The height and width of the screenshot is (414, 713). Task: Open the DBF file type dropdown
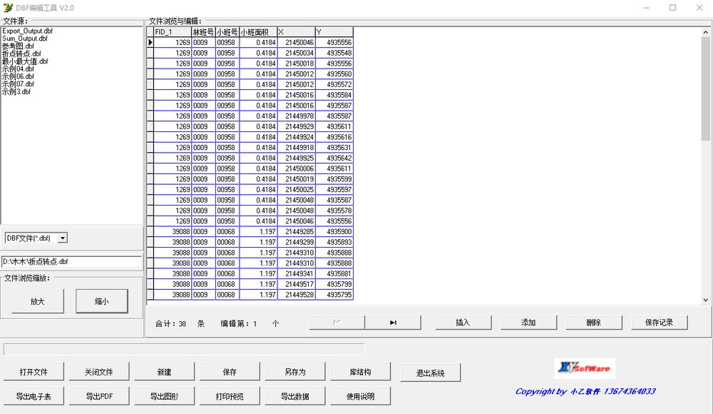click(63, 238)
